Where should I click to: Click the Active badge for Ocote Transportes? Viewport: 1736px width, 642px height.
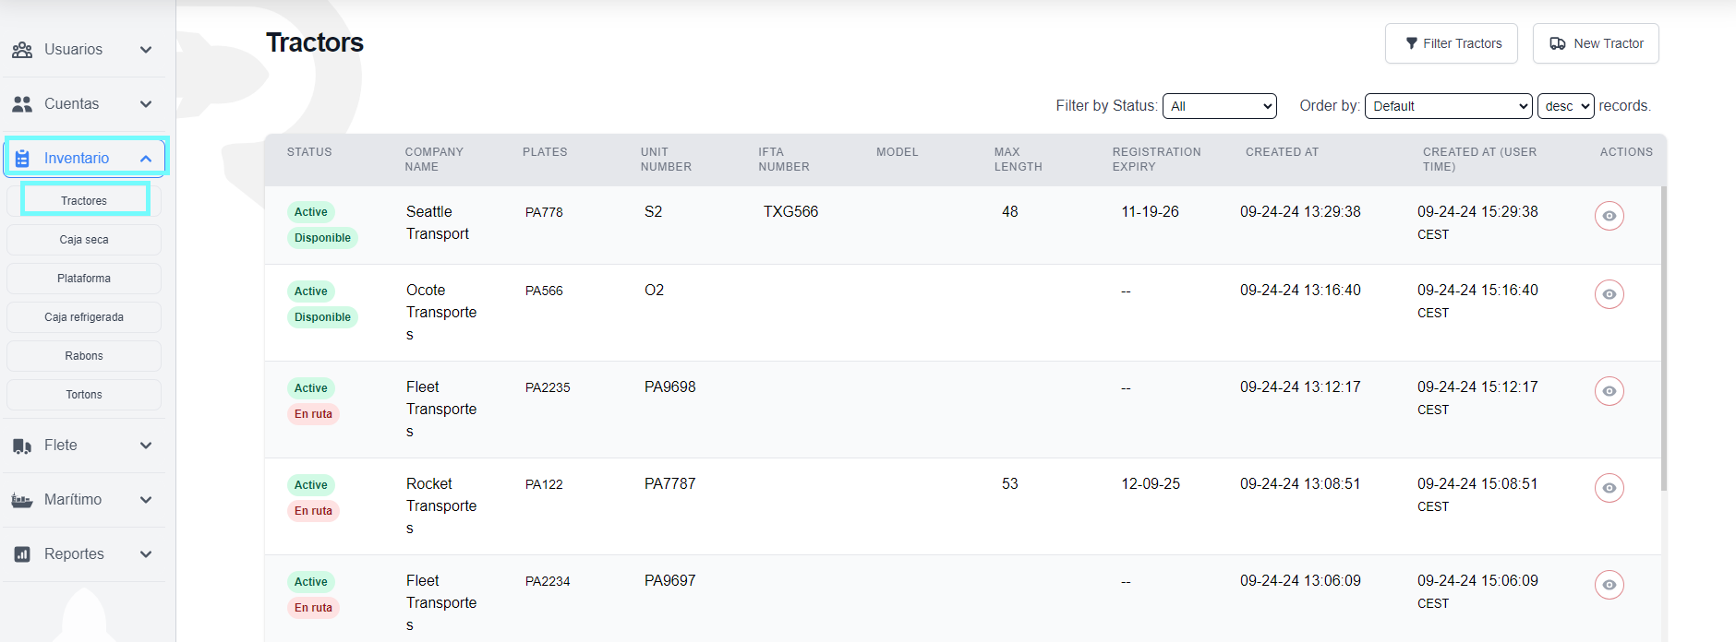(311, 291)
